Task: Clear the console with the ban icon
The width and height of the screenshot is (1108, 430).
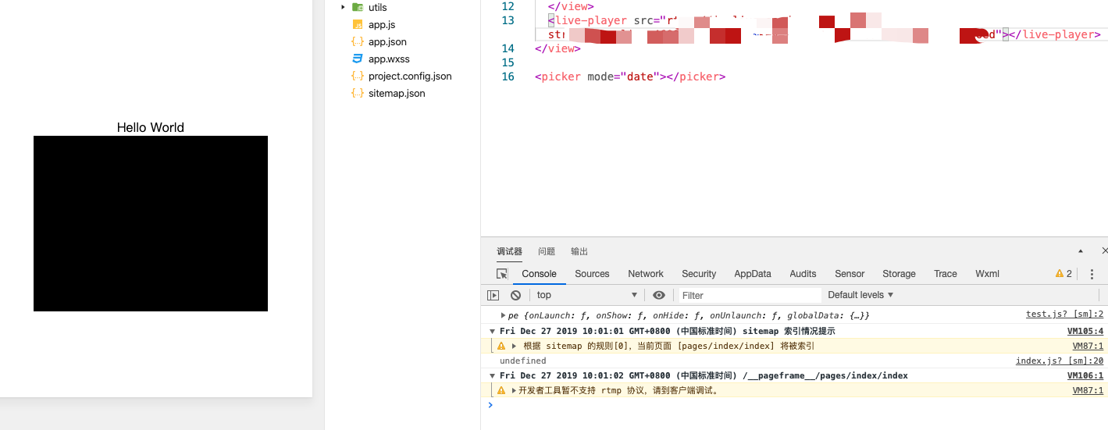Action: (x=515, y=295)
